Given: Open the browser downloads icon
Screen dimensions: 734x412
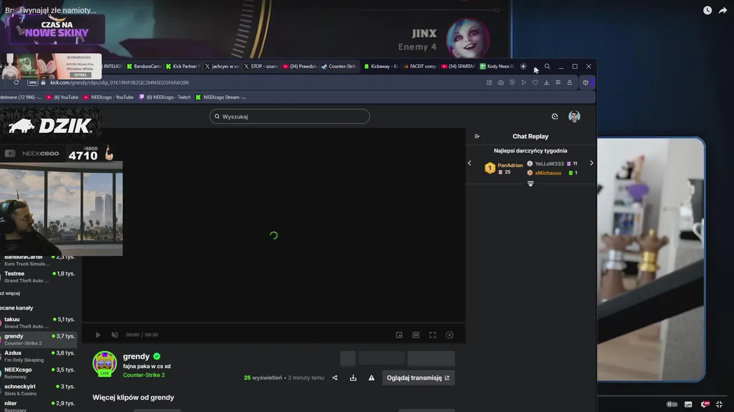Looking at the screenshot, I should coord(546,82).
